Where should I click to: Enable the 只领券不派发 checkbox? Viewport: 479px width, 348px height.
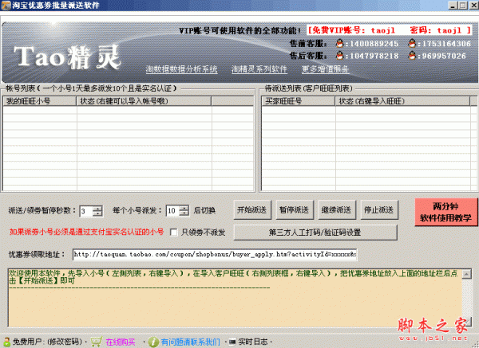tap(173, 233)
